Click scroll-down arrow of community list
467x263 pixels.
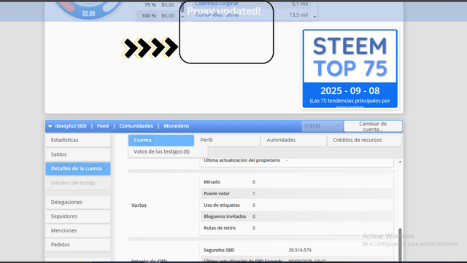click(314, 17)
